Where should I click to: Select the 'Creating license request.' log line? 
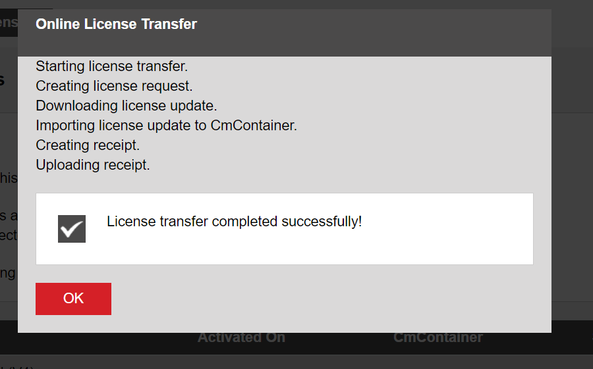click(114, 86)
